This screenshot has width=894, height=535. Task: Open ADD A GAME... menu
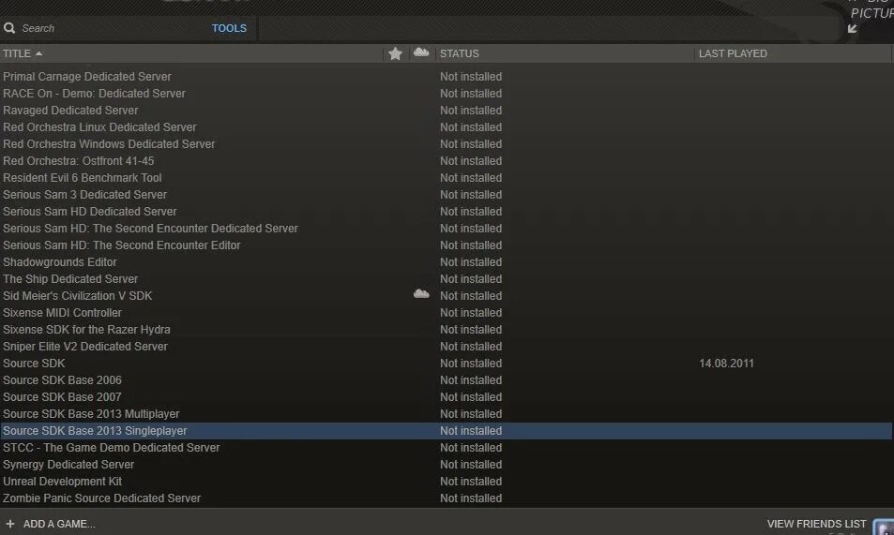click(59, 524)
